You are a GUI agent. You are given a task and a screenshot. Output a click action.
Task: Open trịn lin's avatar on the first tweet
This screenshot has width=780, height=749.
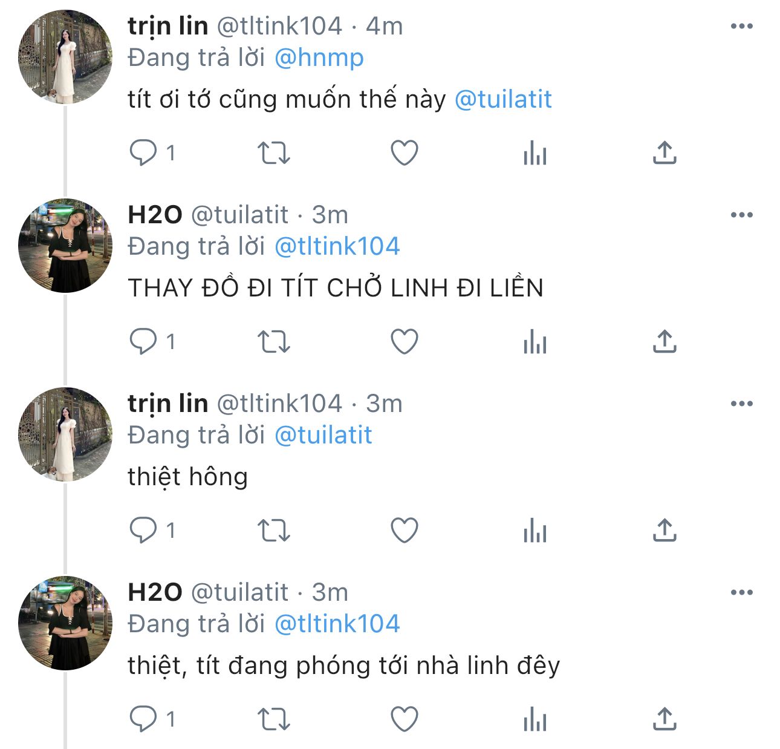click(65, 57)
